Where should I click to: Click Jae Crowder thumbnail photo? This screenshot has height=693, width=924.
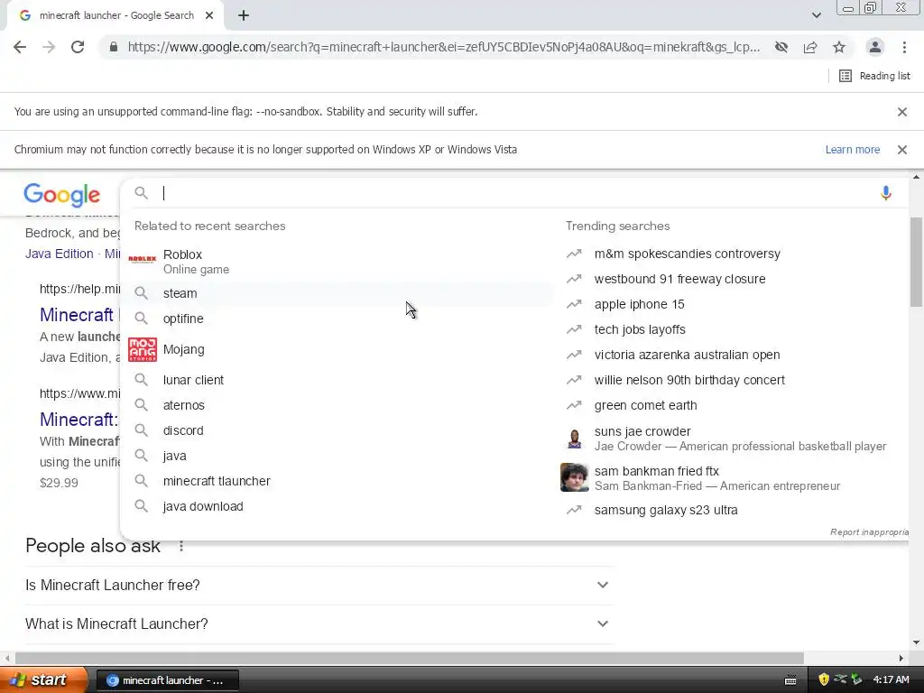575,439
